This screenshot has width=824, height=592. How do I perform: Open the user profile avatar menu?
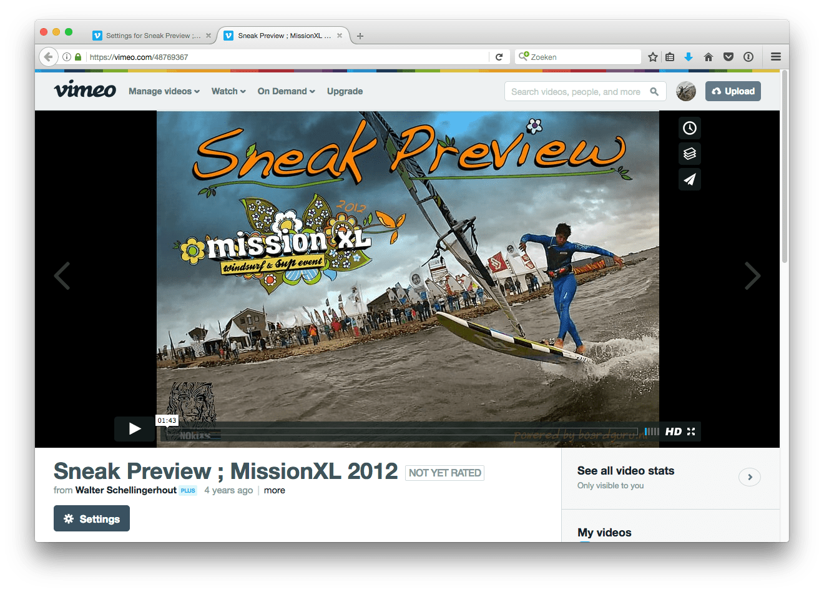pyautogui.click(x=686, y=91)
